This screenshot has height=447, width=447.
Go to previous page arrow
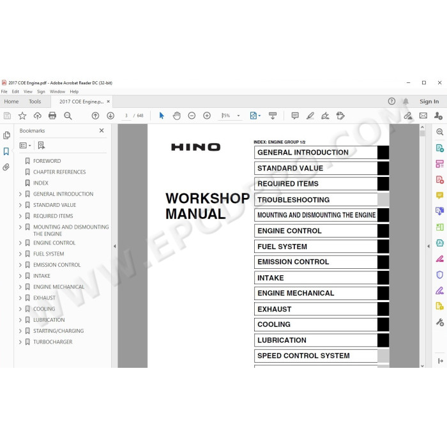(x=96, y=116)
